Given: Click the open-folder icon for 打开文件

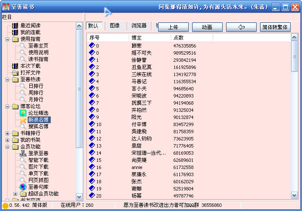Looking at the screenshot, I should pos(15,73).
